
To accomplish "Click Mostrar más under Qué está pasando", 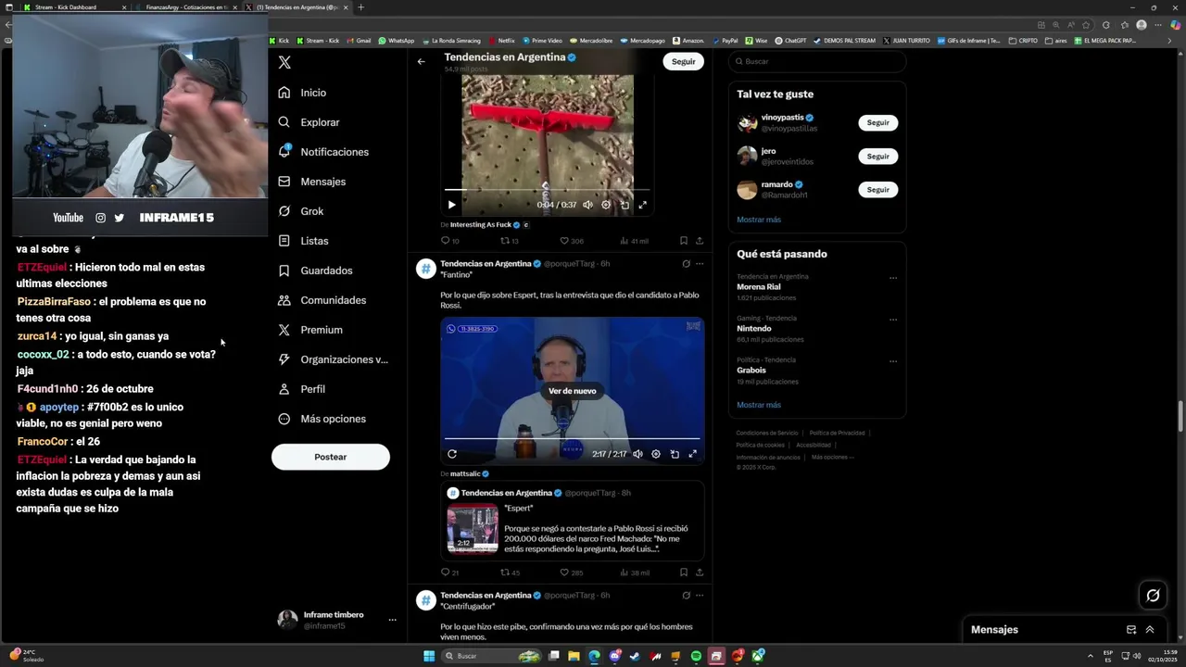I will pos(759,405).
